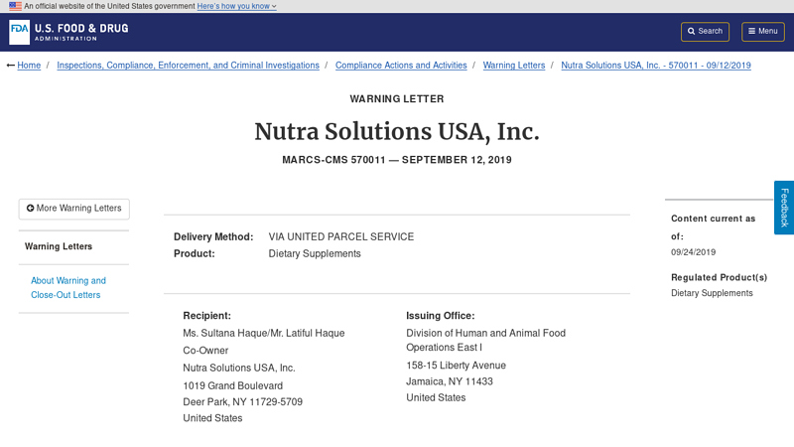794x447 pixels.
Task: Click the U.S. Food & Drug Administration title
Action: click(81, 32)
